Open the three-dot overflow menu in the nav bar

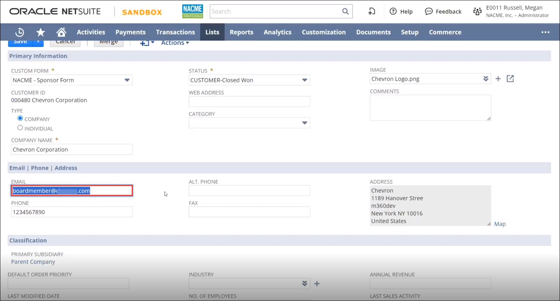click(545, 32)
